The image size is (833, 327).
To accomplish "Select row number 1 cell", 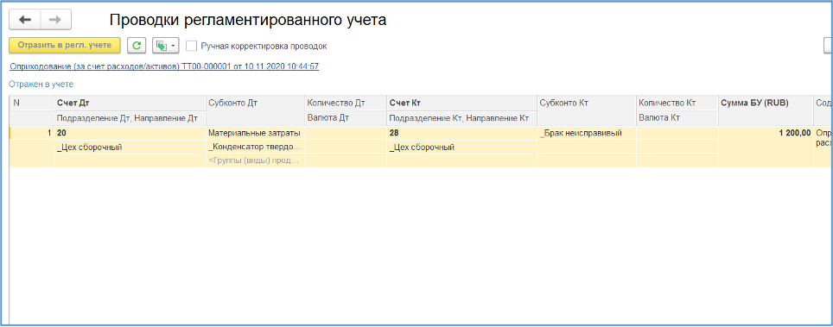I will (x=31, y=133).
